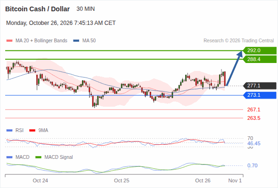Click the Research © 2026 Trading Central credit
278x188 pixels.
tap(238, 41)
